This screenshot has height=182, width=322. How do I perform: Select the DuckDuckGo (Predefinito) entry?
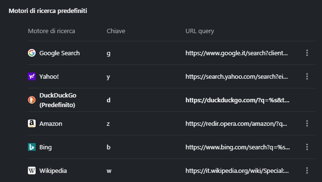(58, 100)
